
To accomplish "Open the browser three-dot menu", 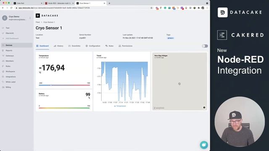I will pyautogui.click(x=207, y=8).
